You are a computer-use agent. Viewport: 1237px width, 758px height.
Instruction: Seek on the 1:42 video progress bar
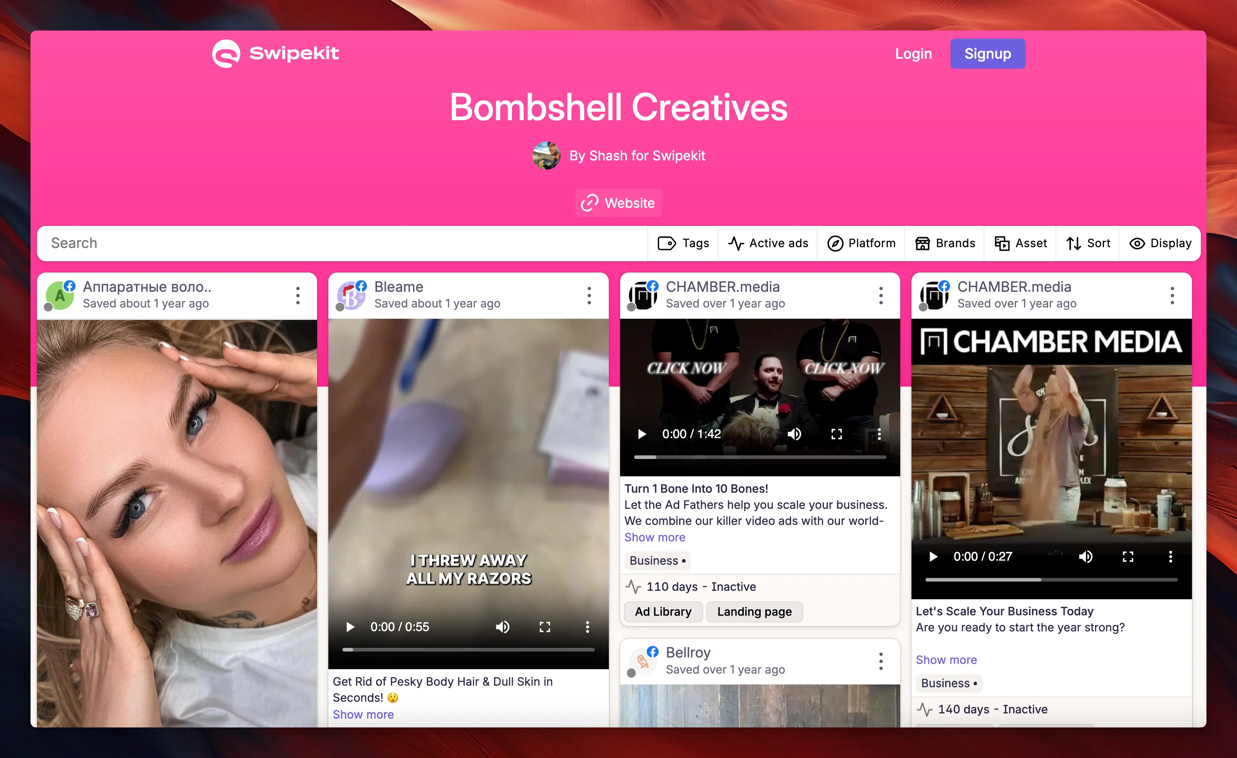tap(760, 457)
